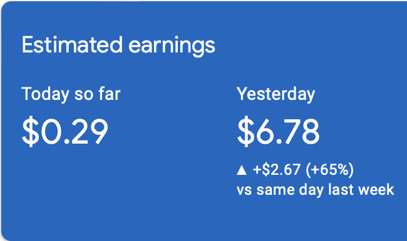Click the word Today in Today so far
Image resolution: width=407 pixels, height=241 pixels.
click(x=45, y=94)
